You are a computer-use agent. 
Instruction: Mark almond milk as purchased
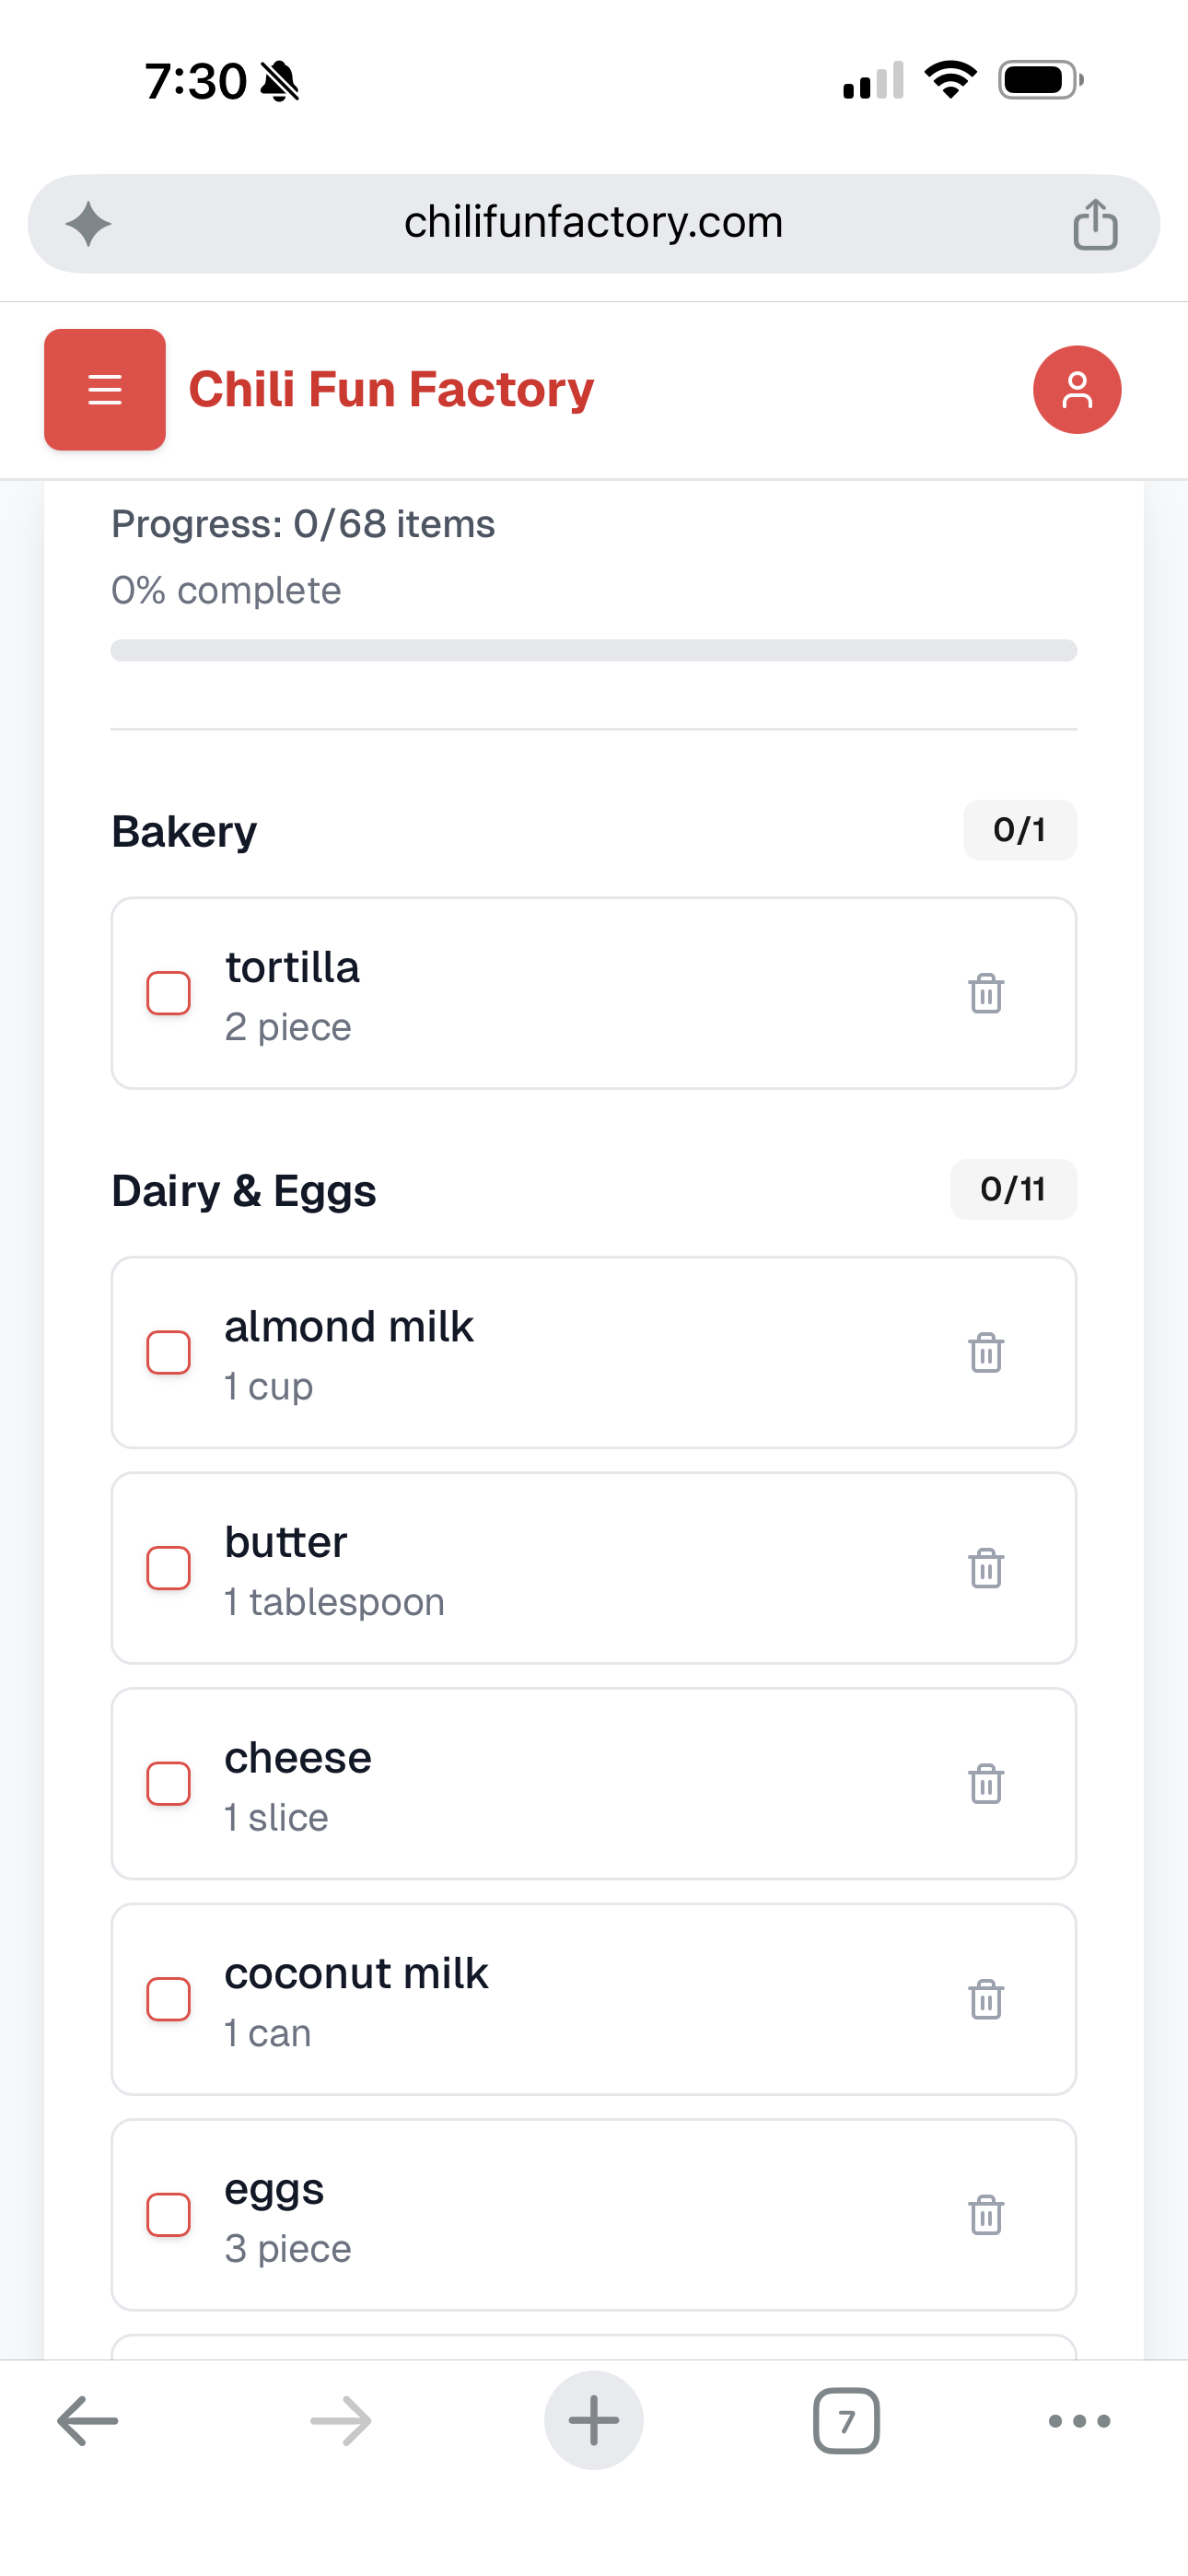pyautogui.click(x=169, y=1352)
